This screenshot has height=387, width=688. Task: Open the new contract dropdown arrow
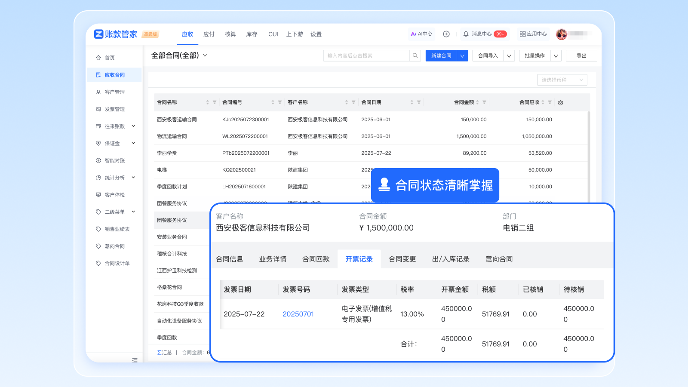pyautogui.click(x=463, y=56)
